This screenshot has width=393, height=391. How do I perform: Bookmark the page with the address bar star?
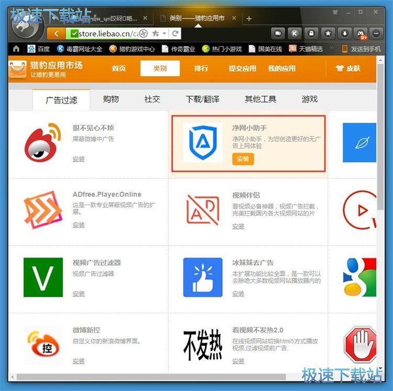156,34
